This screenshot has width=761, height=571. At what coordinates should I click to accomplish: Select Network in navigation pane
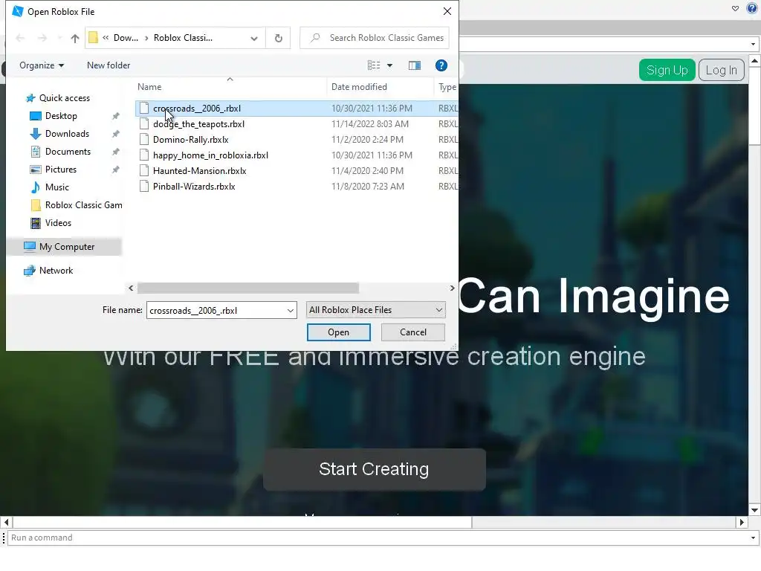56,271
